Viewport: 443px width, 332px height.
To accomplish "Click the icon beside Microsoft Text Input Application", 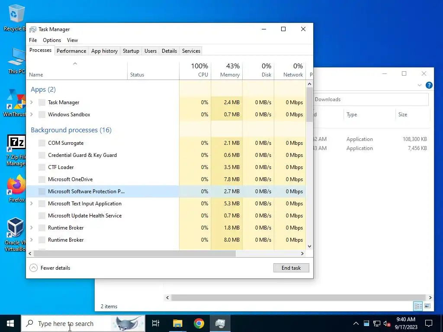I will (x=42, y=204).
